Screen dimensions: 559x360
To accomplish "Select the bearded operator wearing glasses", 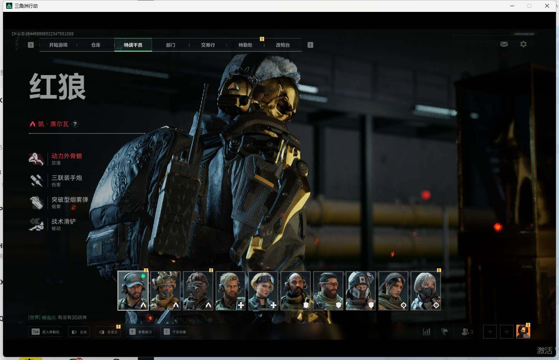I will coord(328,291).
